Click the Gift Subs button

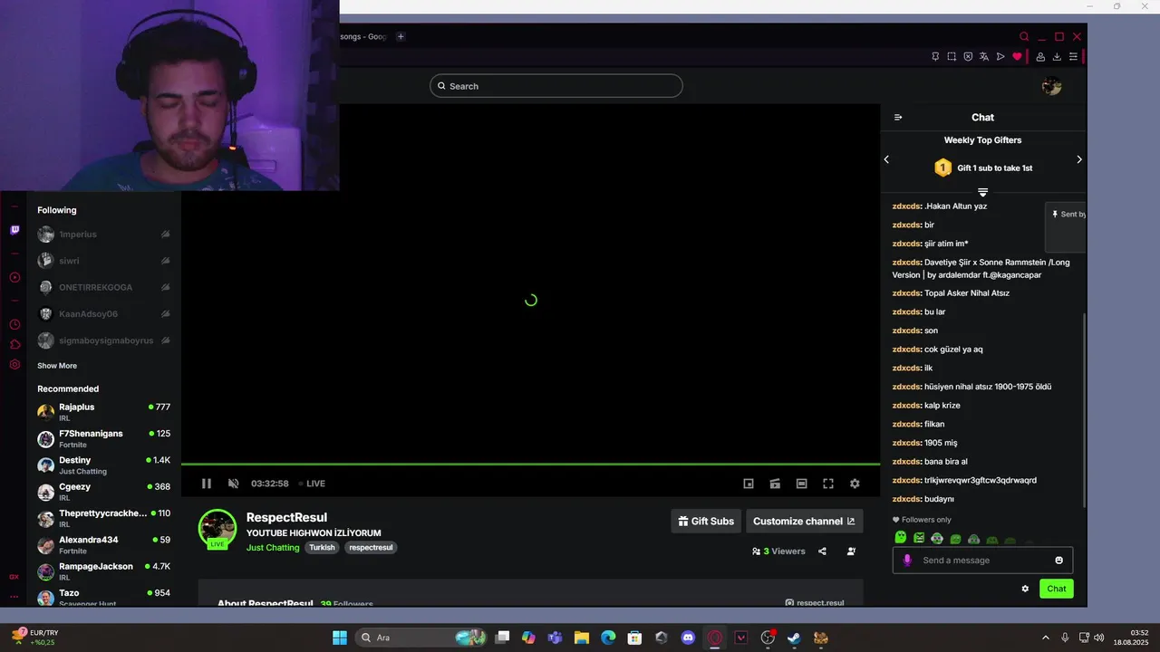(x=706, y=521)
